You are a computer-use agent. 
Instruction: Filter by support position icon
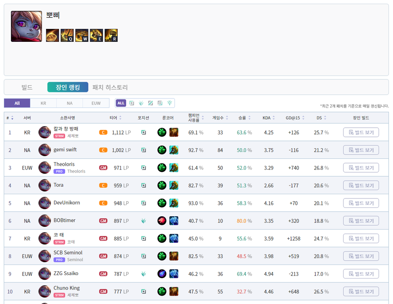[x=170, y=103]
